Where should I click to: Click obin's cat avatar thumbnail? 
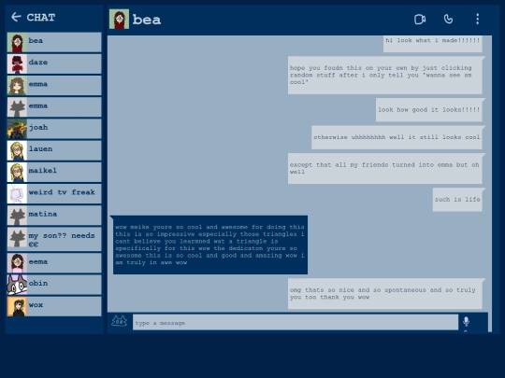(17, 285)
